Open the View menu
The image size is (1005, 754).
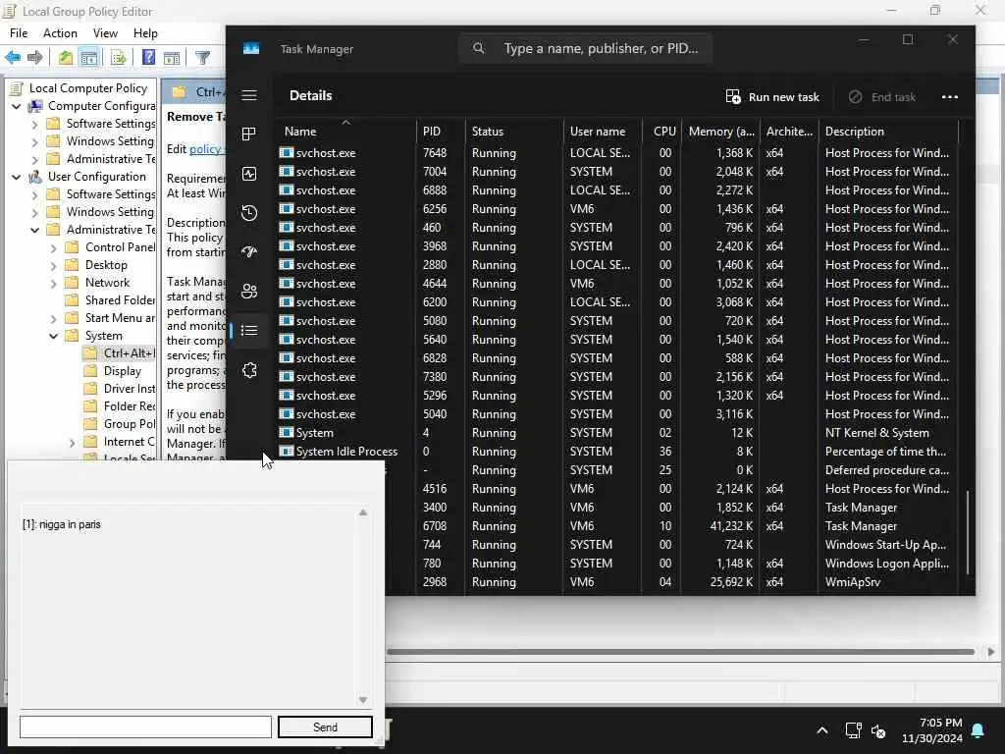[105, 32]
